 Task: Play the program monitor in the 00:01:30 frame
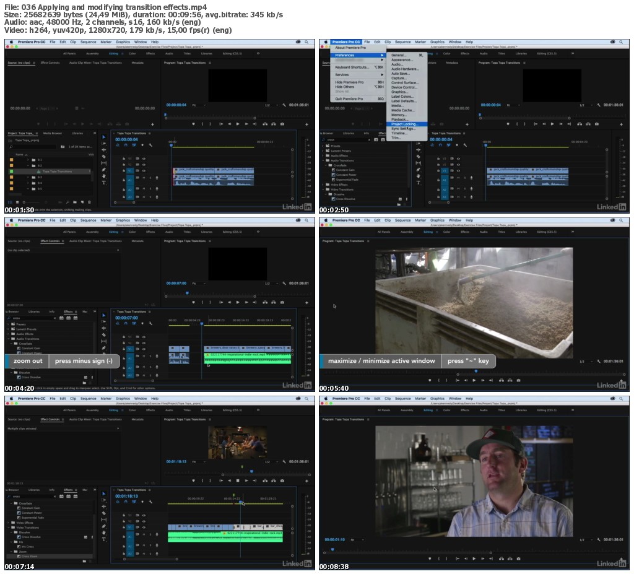click(x=238, y=124)
